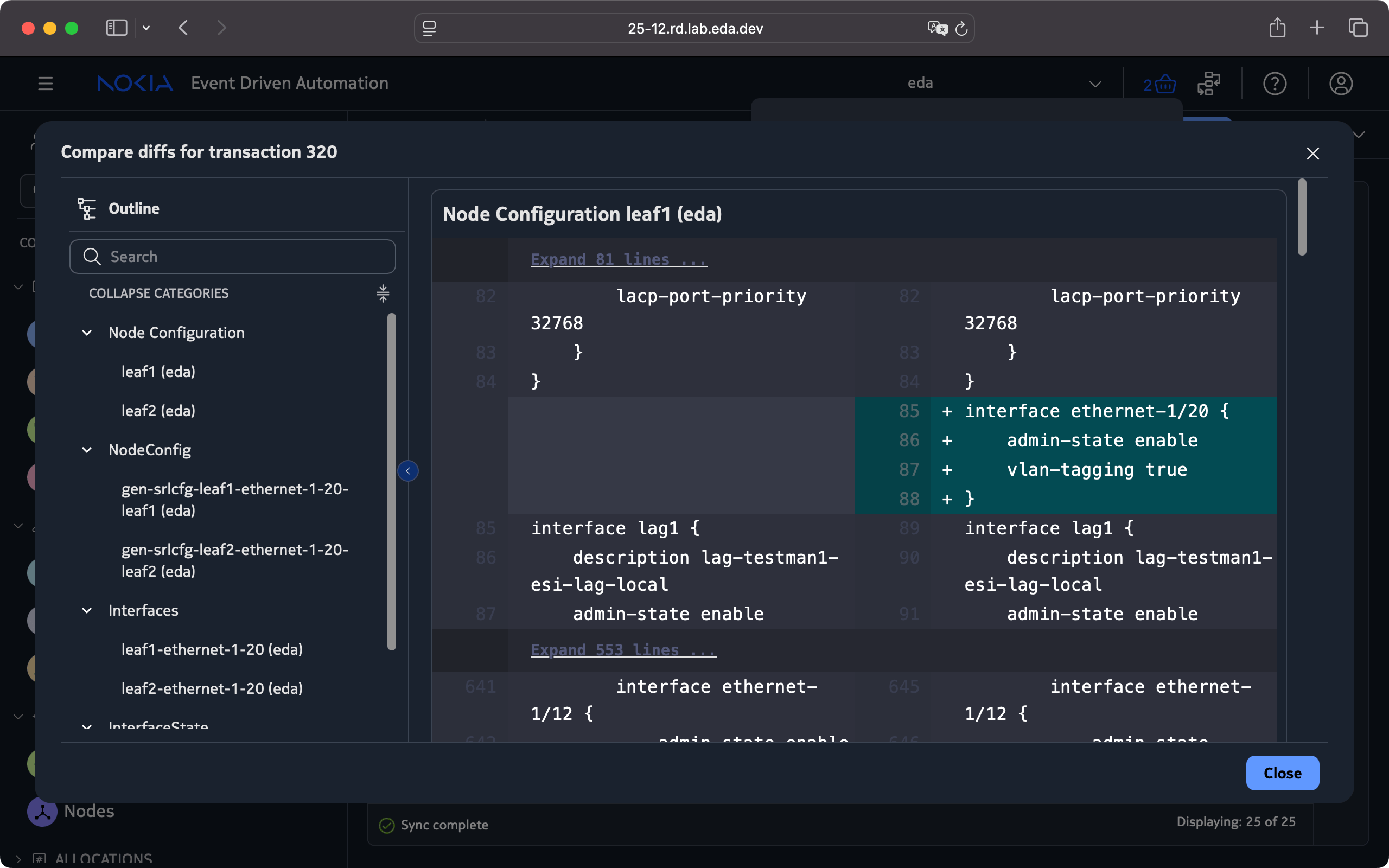The image size is (1389, 868).
Task: Collapse the Interfaces category
Action: click(87, 610)
